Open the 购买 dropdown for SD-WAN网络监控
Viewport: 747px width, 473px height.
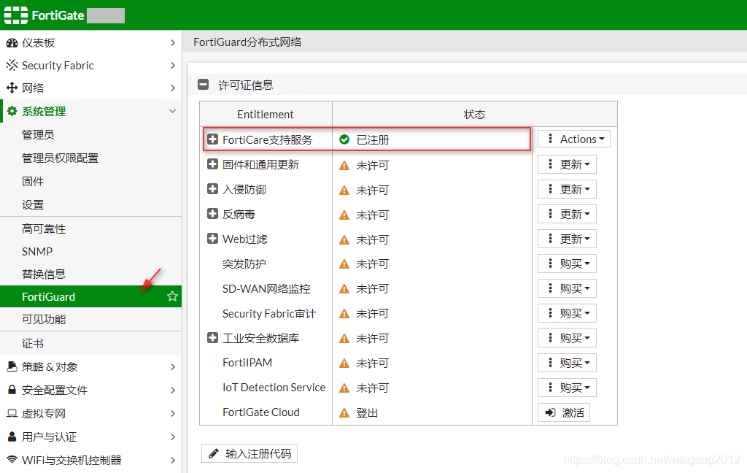567,288
